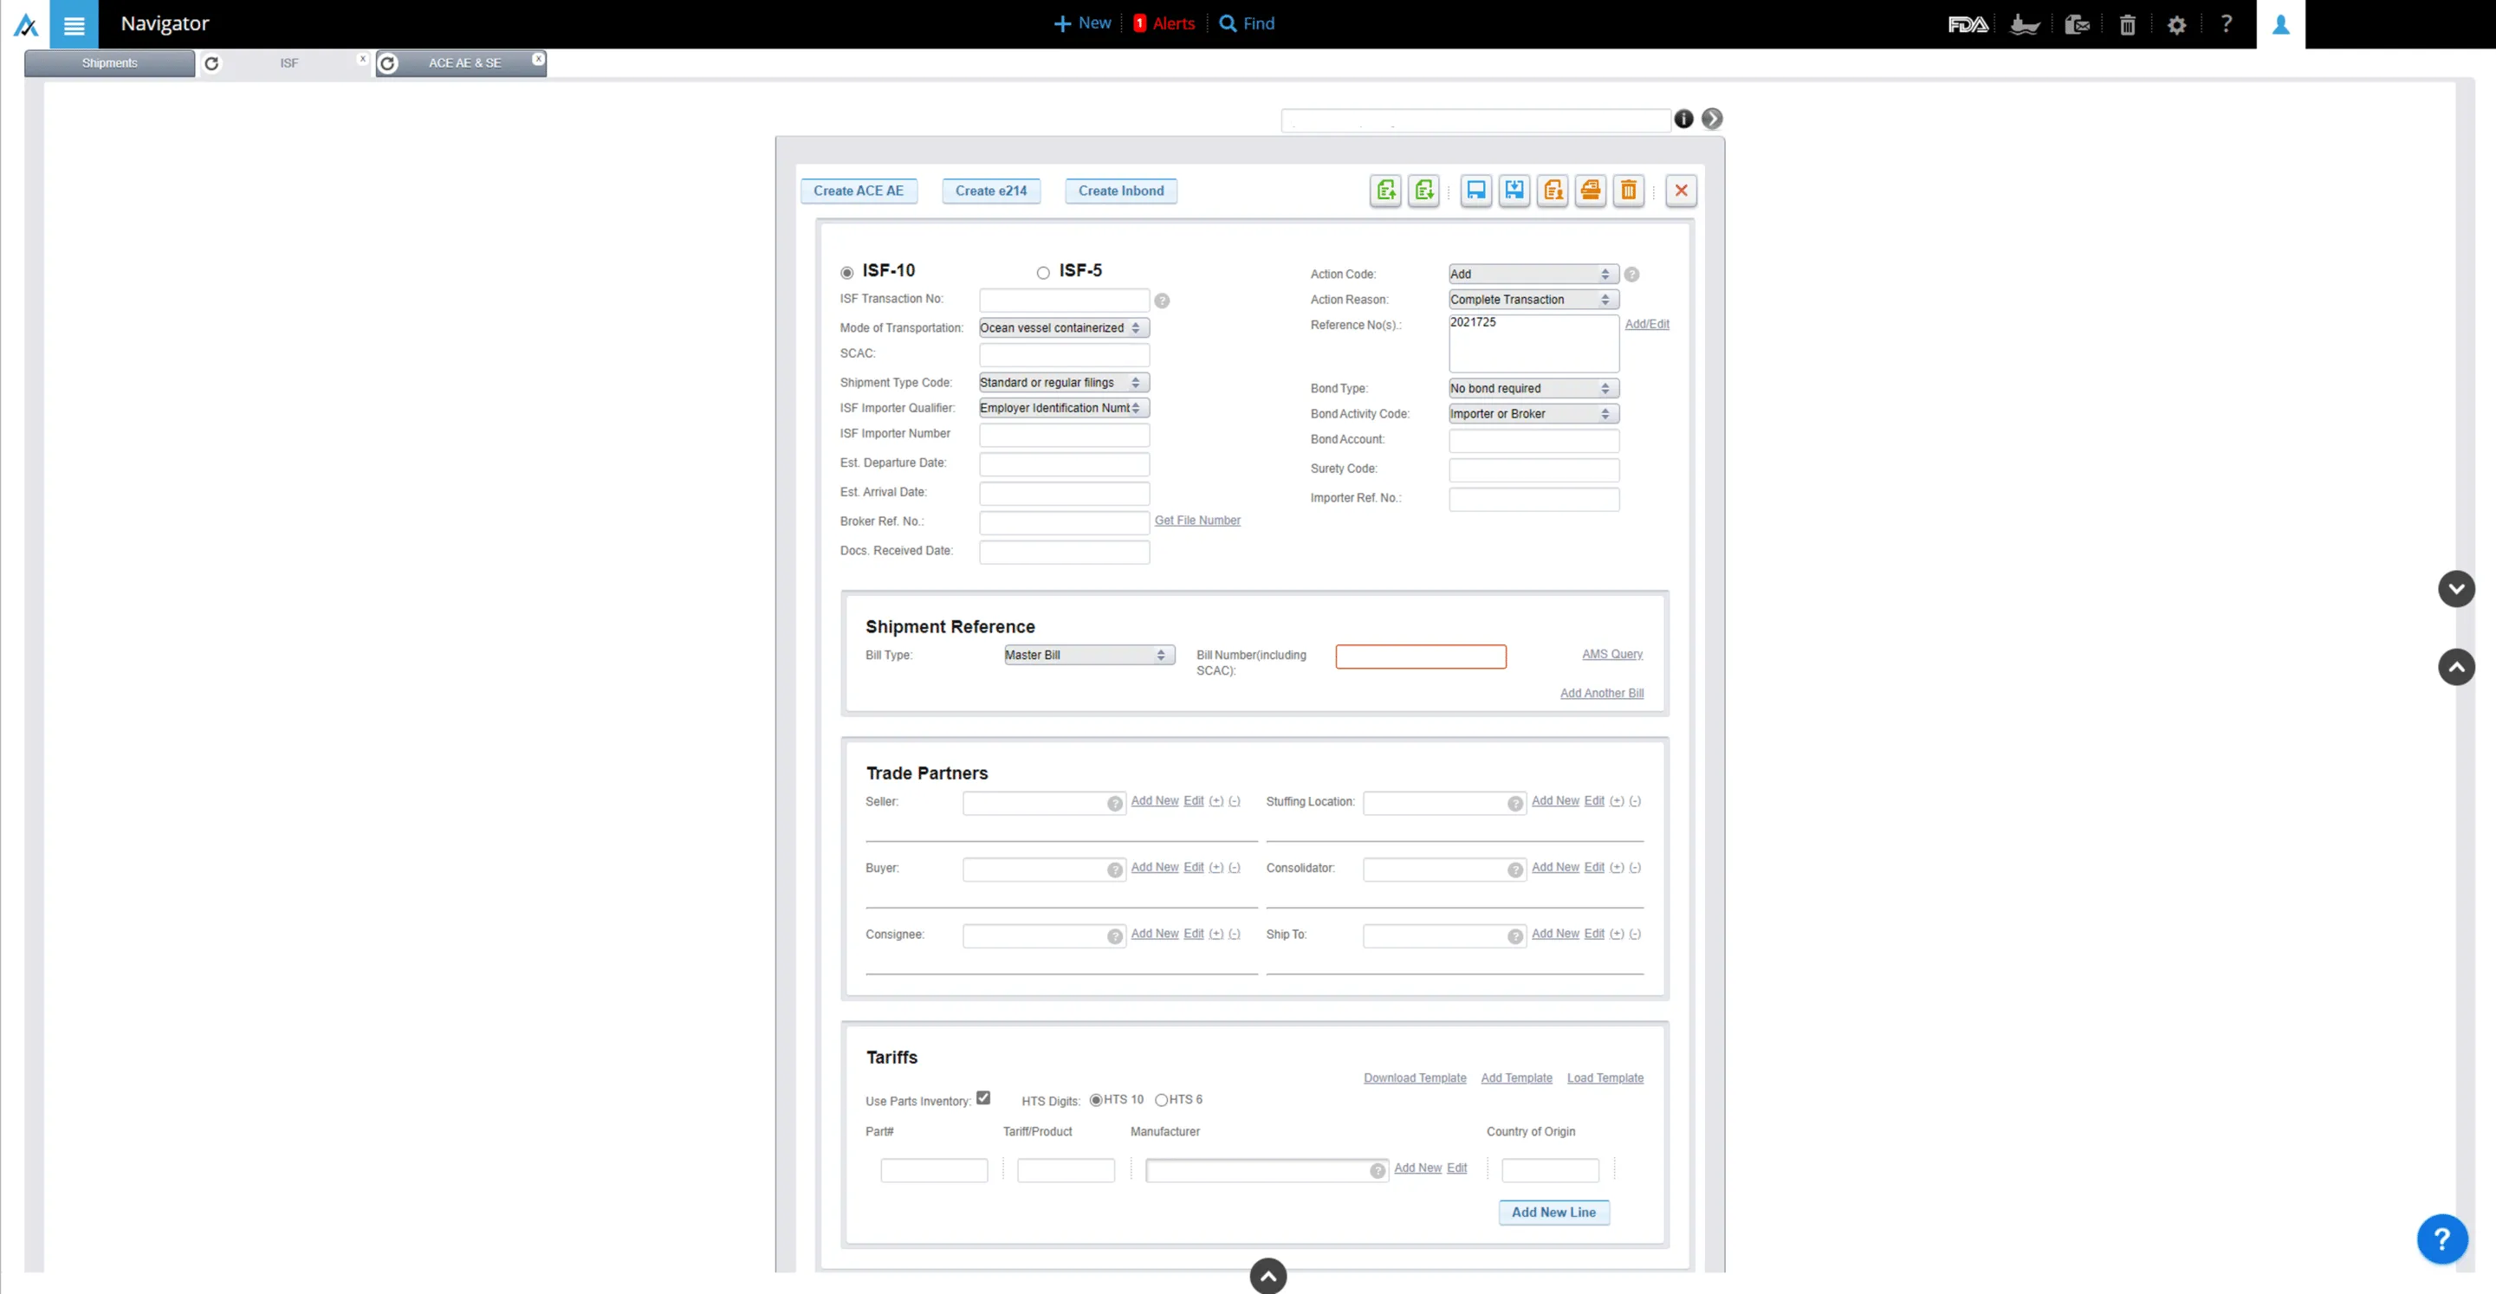The image size is (2496, 1294).
Task: Click the blue user profile icon
Action: pyautogui.click(x=2280, y=24)
